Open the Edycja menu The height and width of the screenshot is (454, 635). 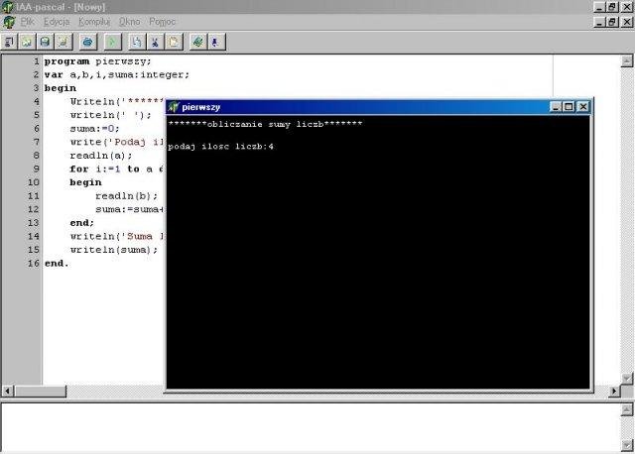click(57, 22)
